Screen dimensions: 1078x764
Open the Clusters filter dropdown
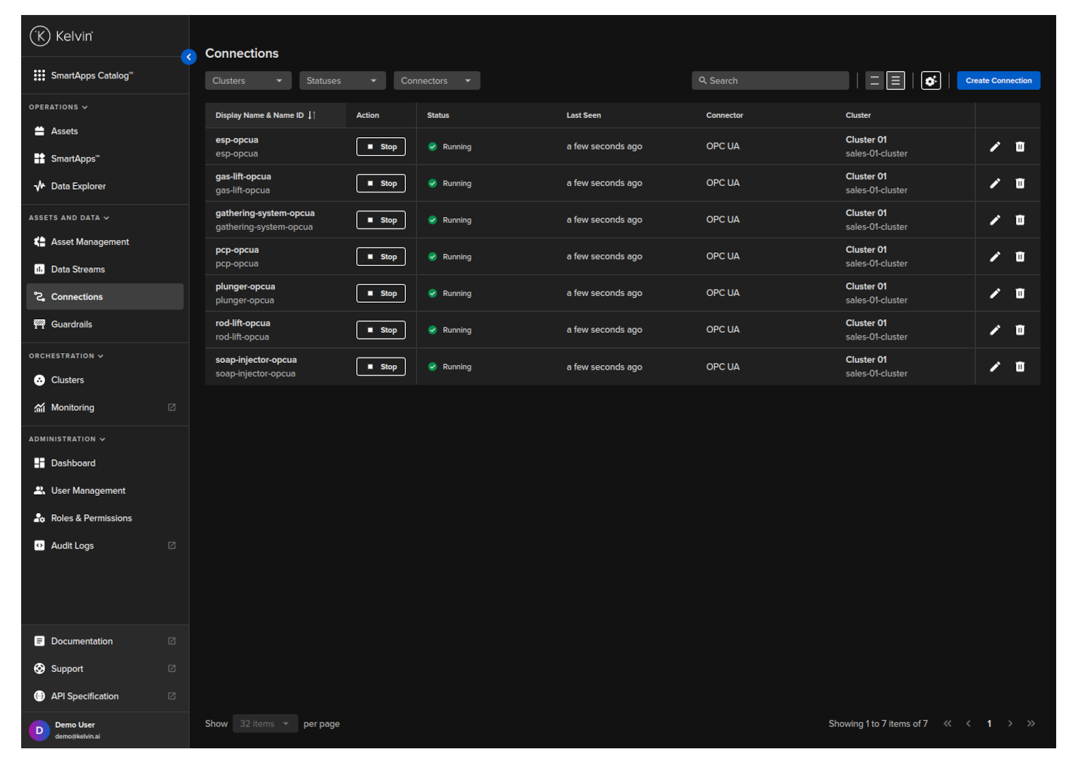pyautogui.click(x=248, y=80)
